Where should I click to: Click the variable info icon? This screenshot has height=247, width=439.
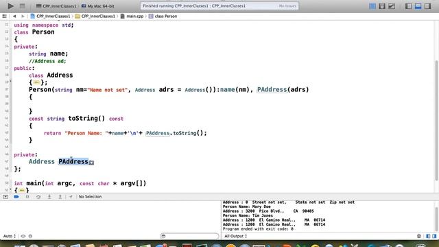[x=30, y=236]
